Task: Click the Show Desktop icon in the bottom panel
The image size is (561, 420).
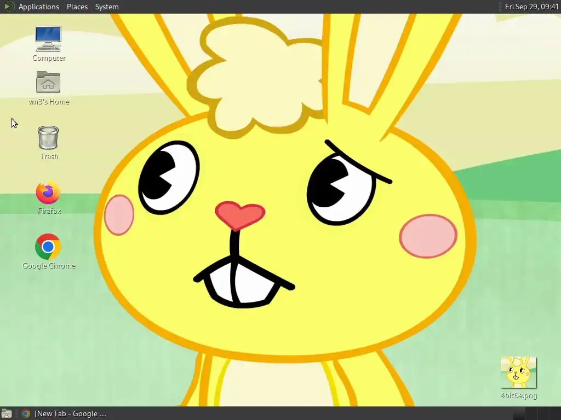Action: [x=7, y=413]
